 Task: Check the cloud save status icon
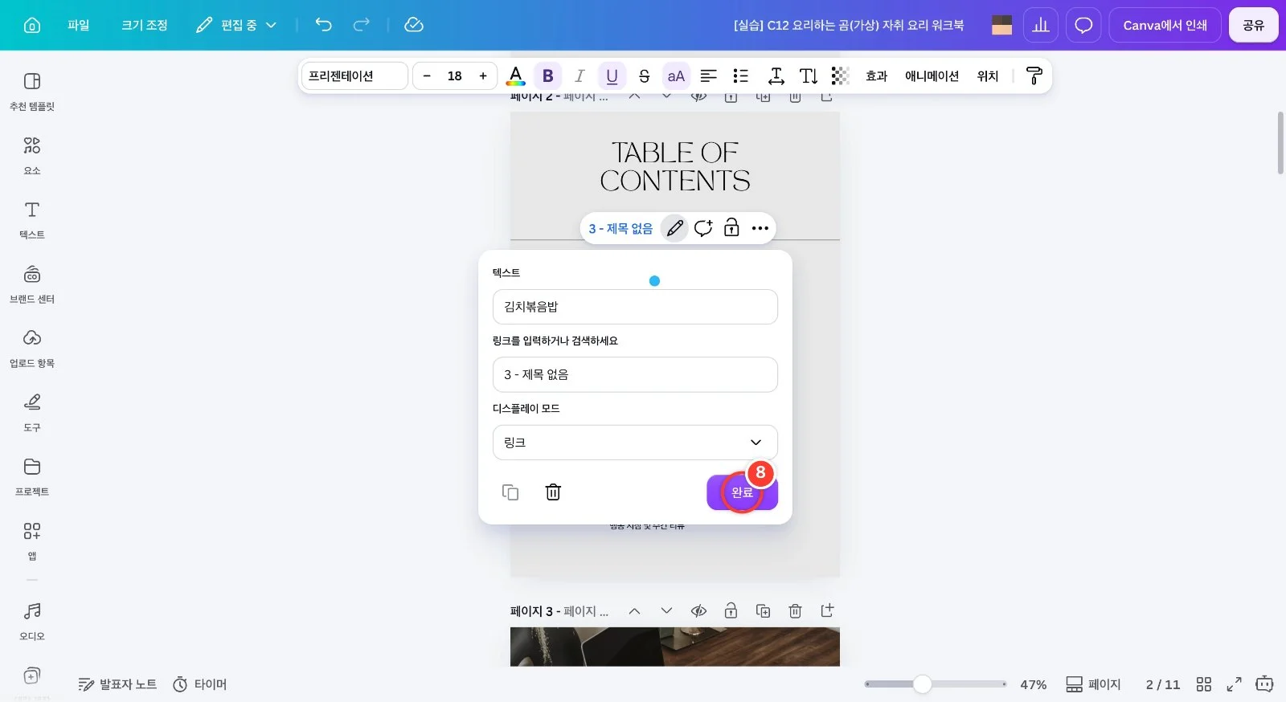[x=414, y=25]
